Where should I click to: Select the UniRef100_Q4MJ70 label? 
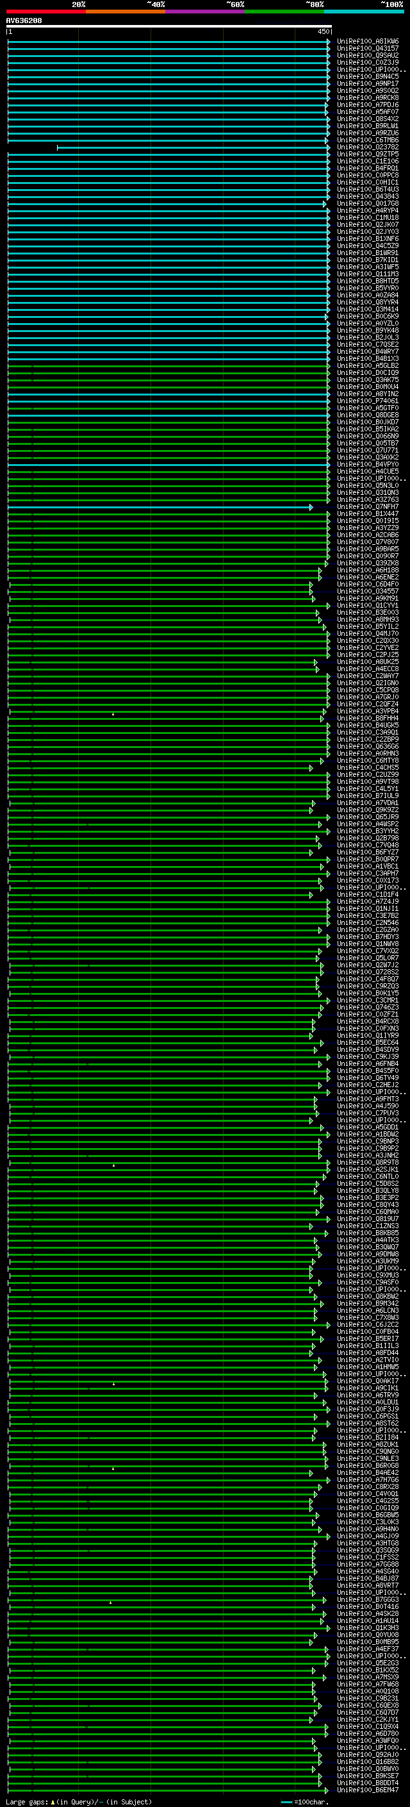[x=367, y=634]
